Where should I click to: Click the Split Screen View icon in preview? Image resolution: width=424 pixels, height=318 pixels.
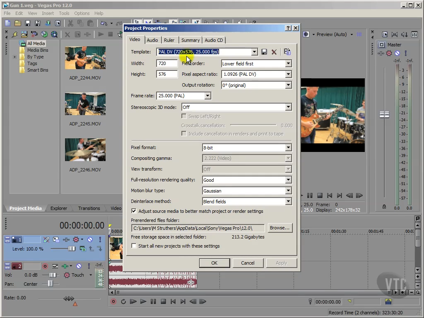tap(306, 34)
